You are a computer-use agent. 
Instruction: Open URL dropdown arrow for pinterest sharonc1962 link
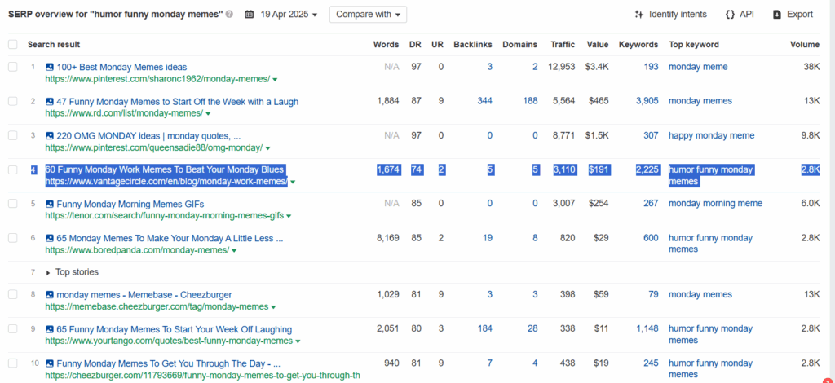click(275, 79)
